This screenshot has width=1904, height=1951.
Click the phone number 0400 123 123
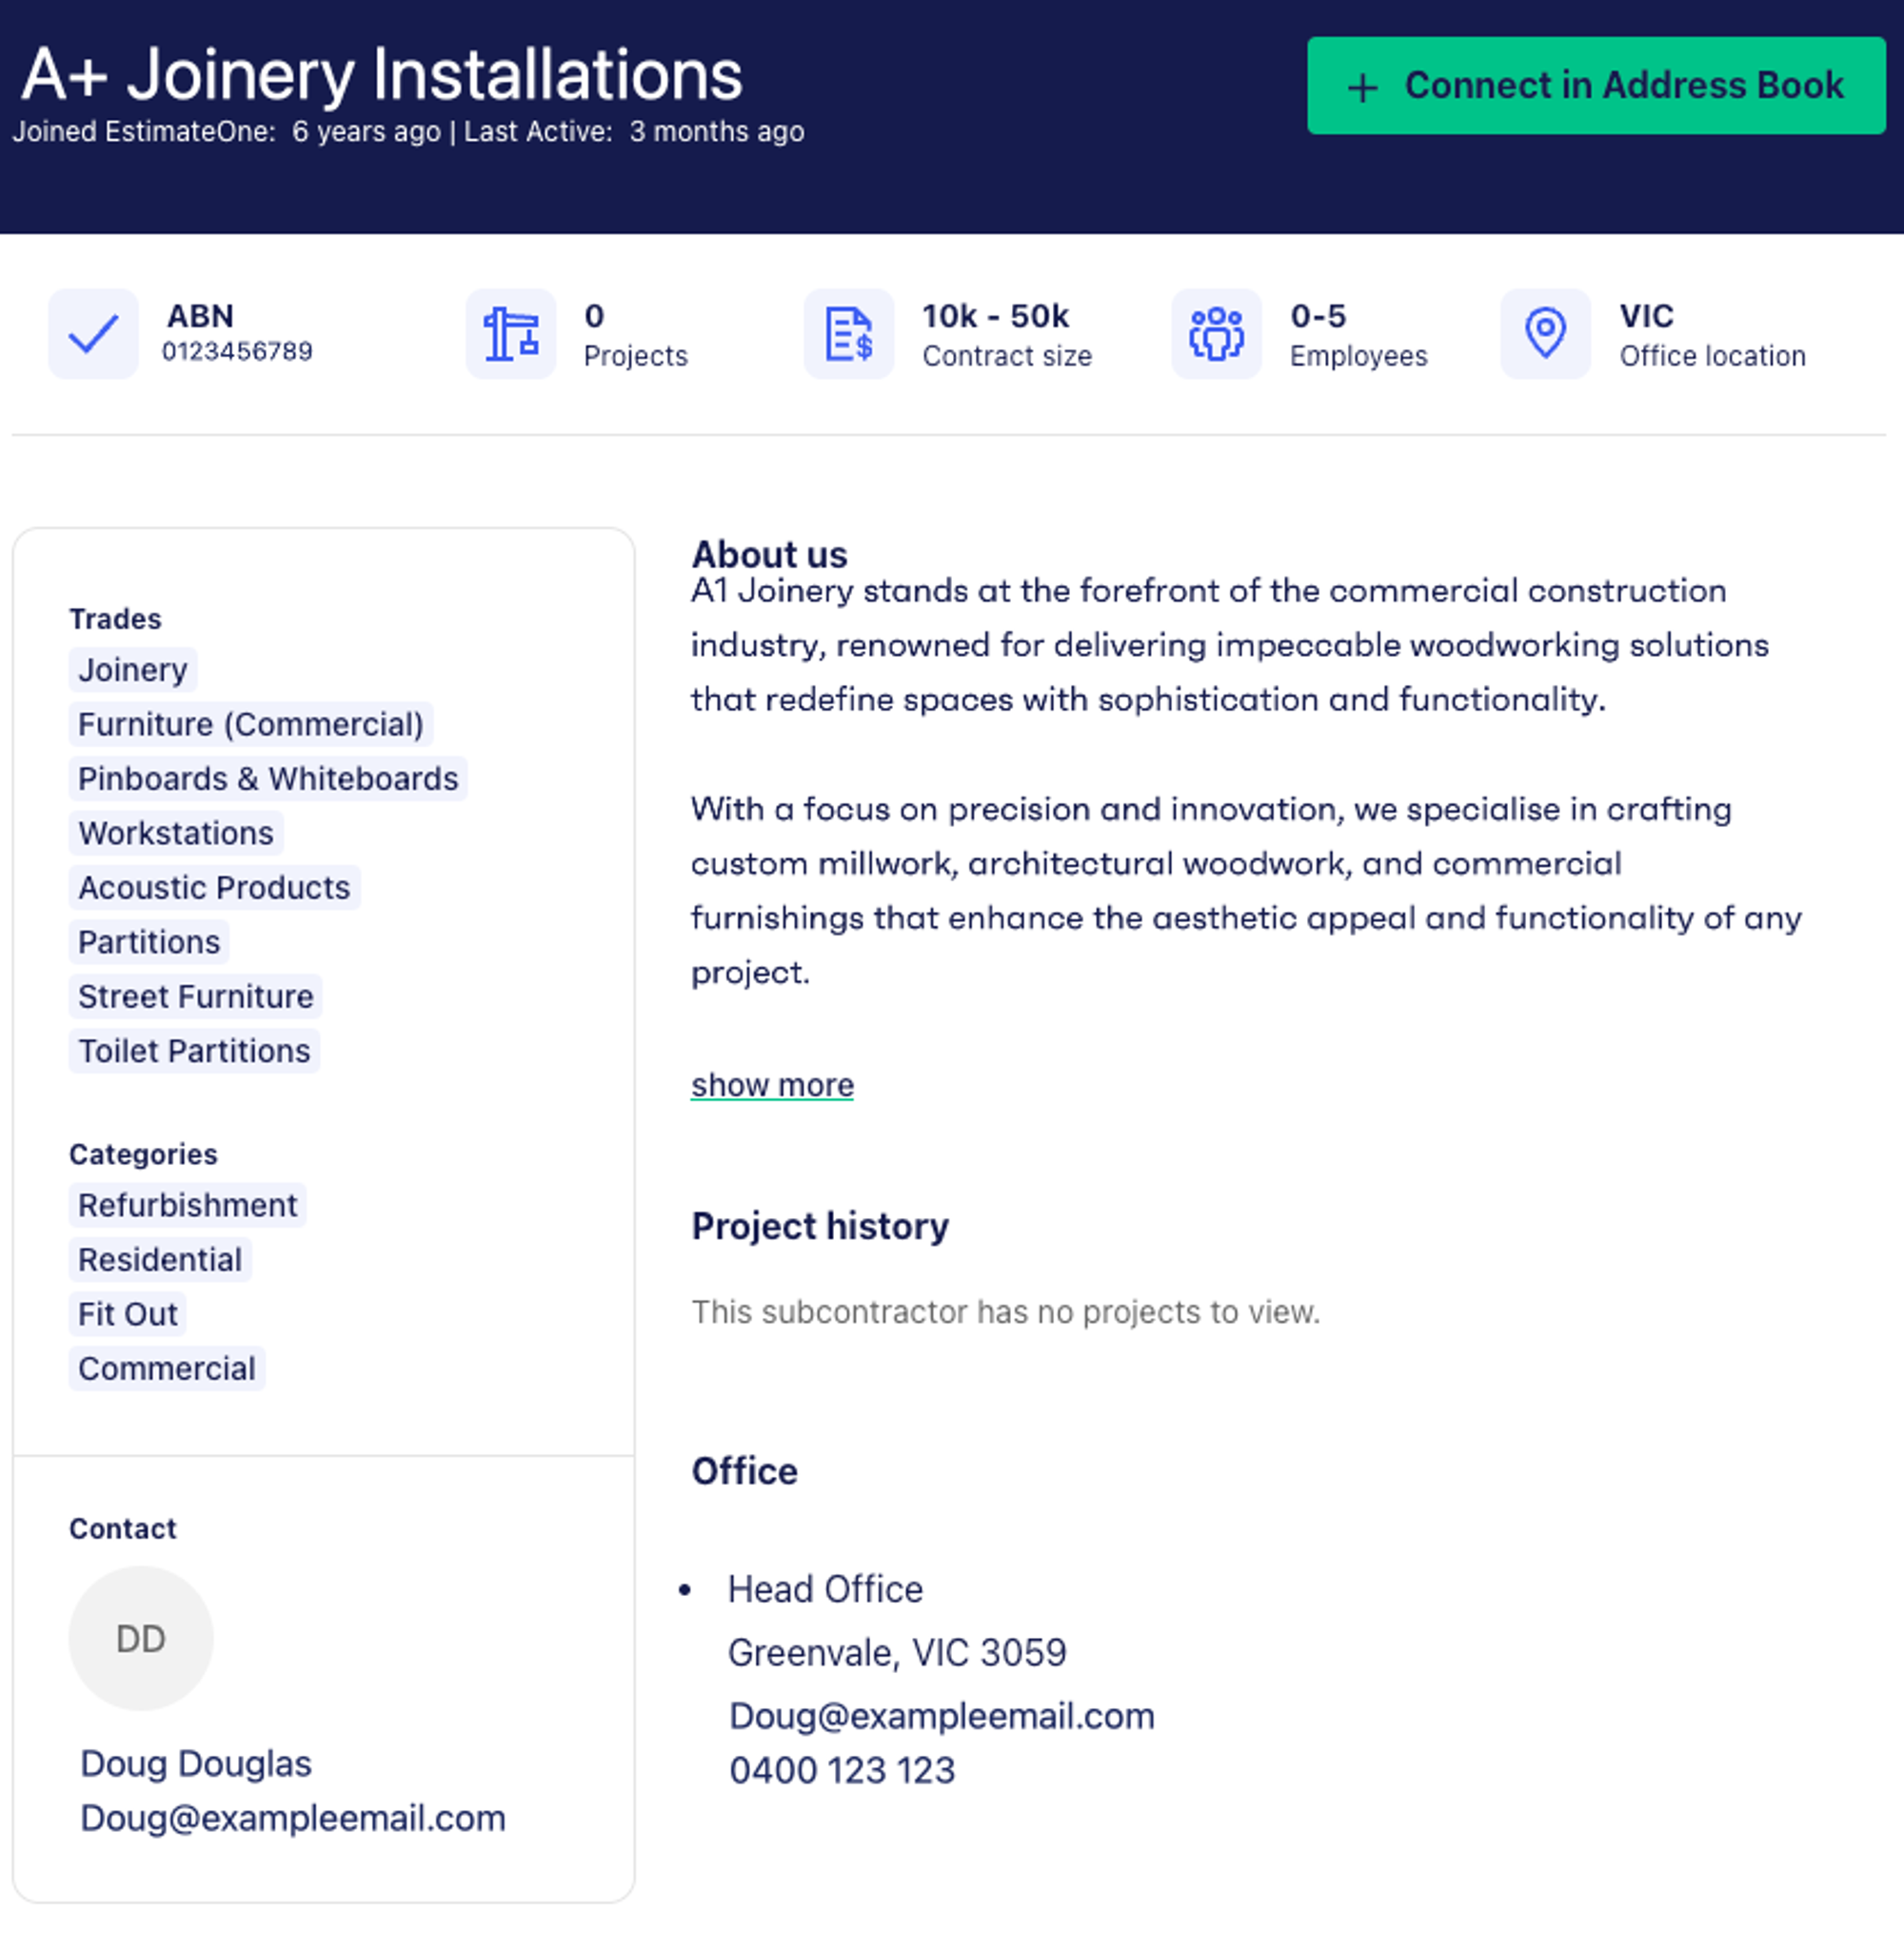(843, 1770)
